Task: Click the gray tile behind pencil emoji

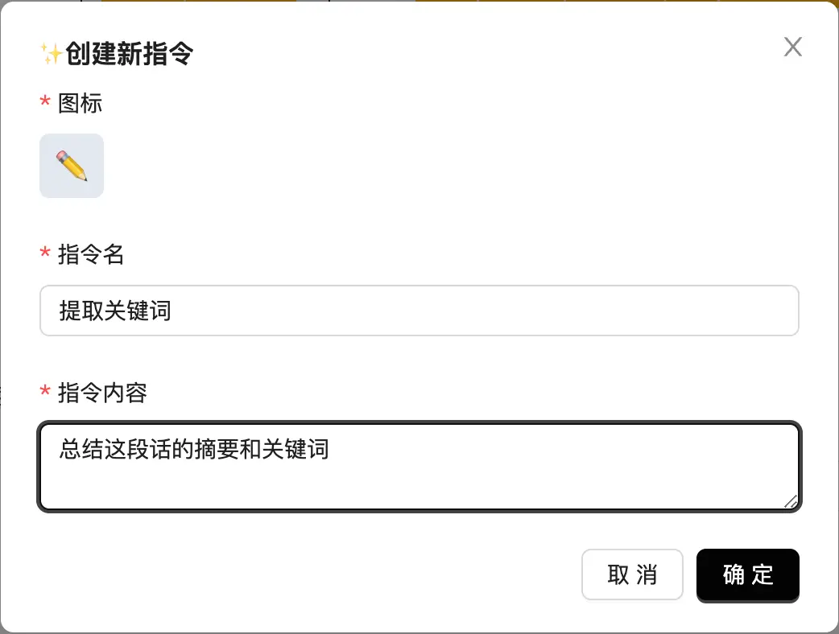Action: coord(48,189)
